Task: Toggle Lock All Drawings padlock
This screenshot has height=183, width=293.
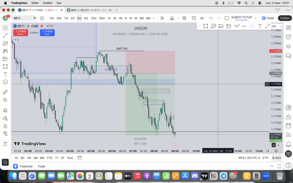Action: pyautogui.click(x=5, y=126)
